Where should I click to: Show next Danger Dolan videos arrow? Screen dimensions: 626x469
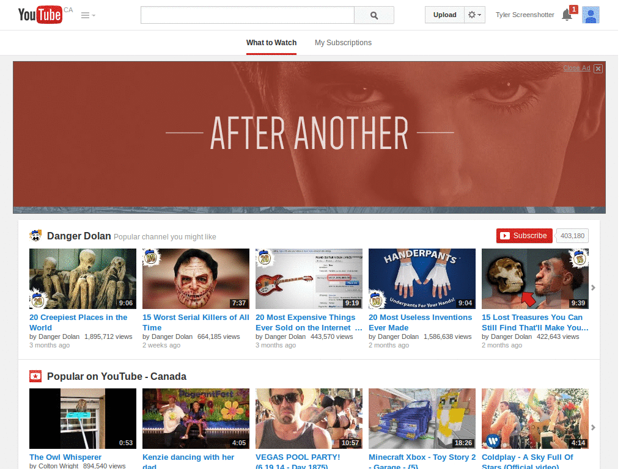(593, 288)
